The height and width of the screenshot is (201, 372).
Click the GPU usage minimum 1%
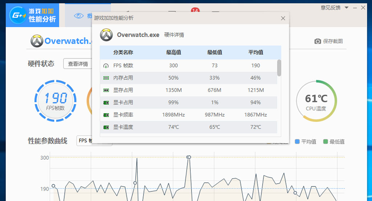pyautogui.click(x=214, y=103)
